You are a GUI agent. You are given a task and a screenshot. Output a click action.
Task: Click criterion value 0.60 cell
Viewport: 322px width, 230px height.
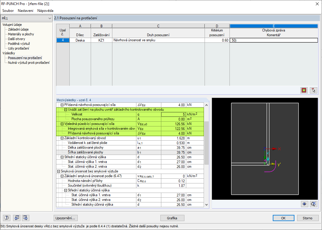point(217,40)
